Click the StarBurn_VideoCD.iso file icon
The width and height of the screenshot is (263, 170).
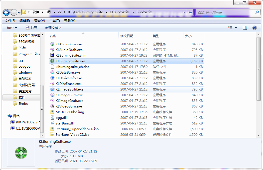click(52, 134)
